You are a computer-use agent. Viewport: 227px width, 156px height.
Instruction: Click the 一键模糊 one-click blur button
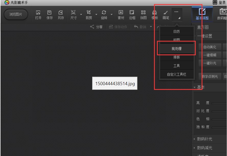[210, 55]
